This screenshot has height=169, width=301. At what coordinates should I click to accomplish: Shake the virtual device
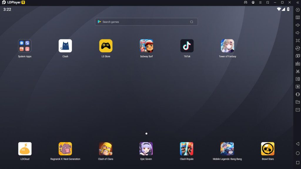point(297,94)
